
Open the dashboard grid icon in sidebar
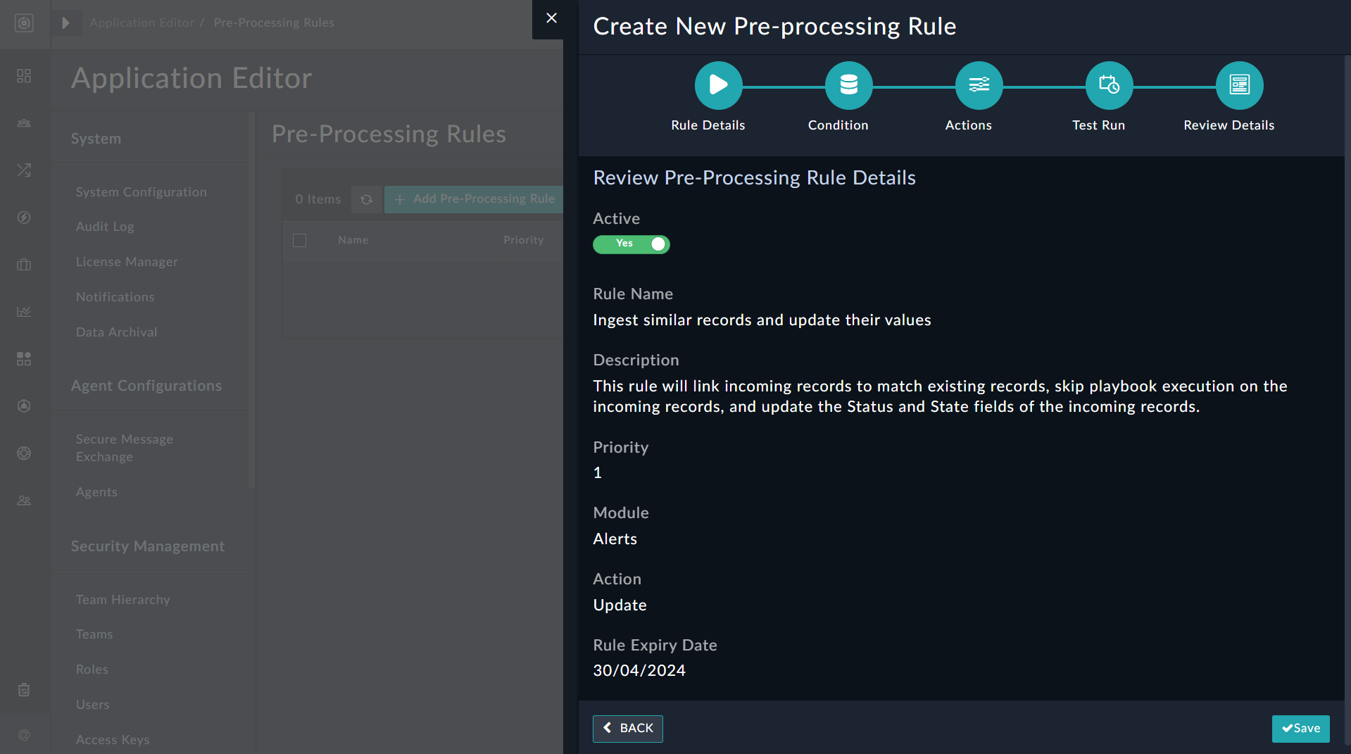point(24,75)
